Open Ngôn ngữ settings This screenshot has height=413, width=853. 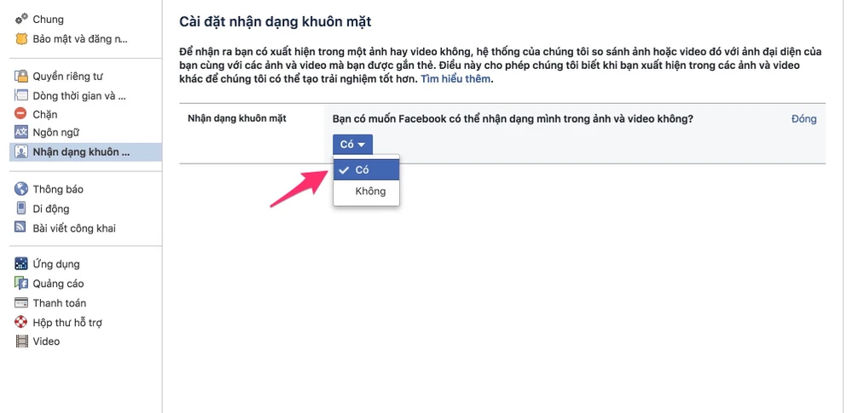click(x=55, y=132)
